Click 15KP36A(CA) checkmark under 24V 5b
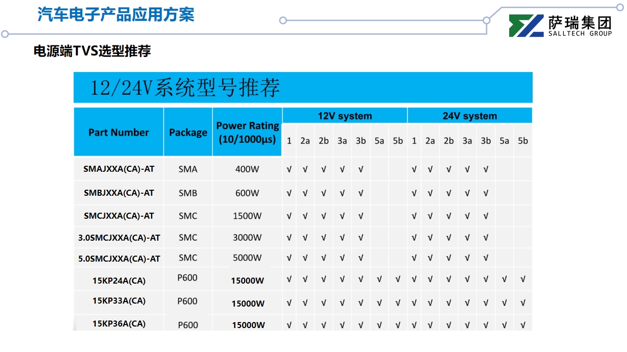The width and height of the screenshot is (627, 352). tap(523, 326)
